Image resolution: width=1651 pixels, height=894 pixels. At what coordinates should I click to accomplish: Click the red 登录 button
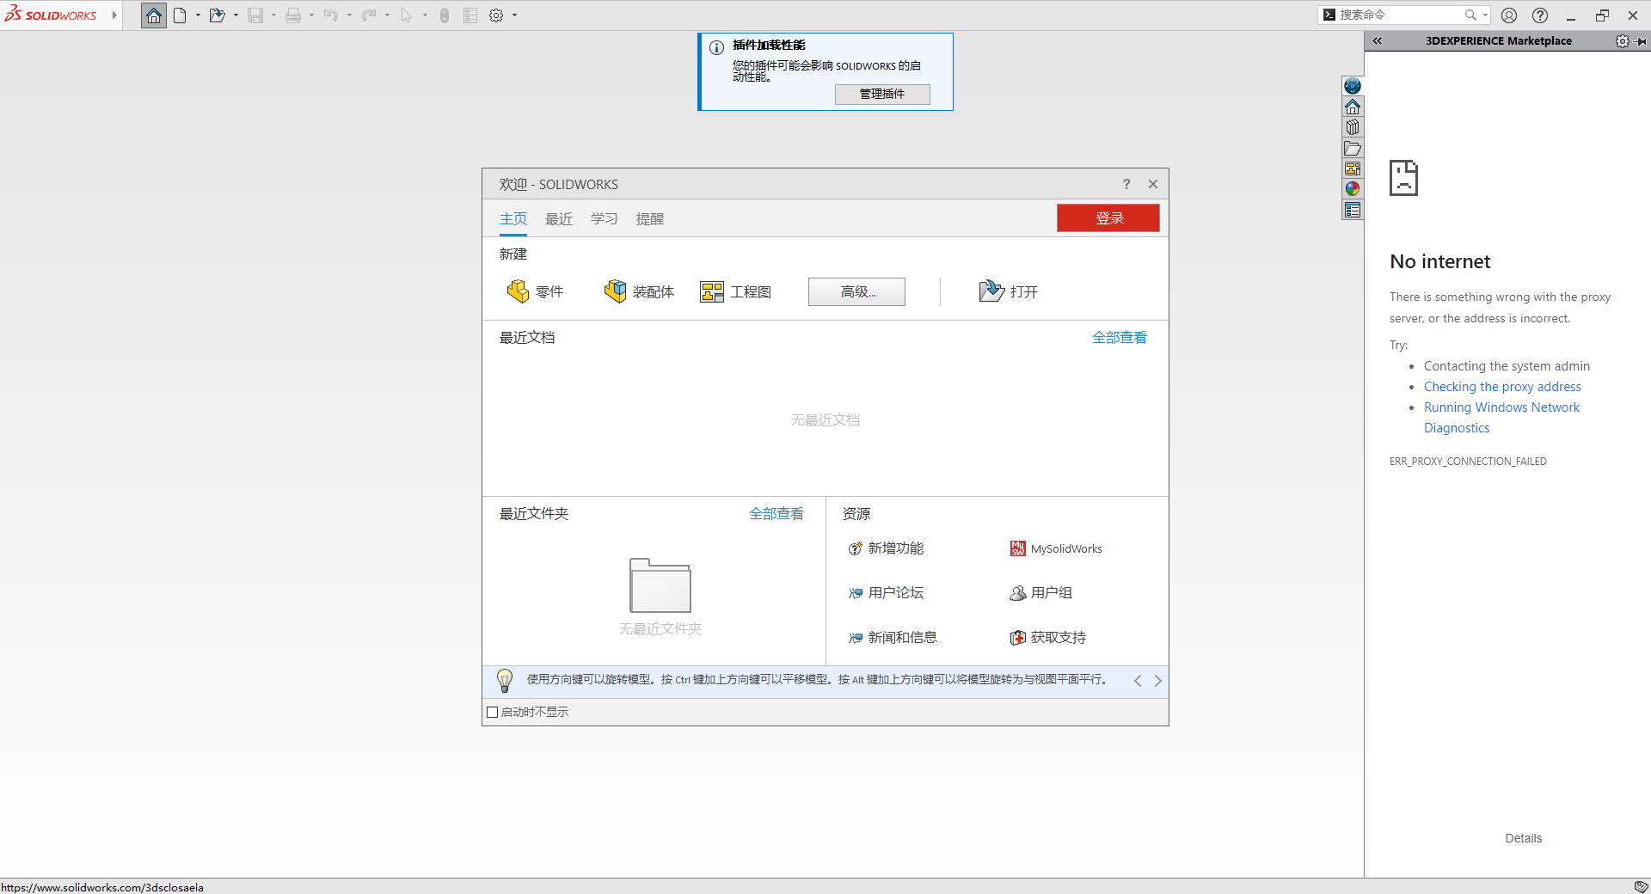click(x=1108, y=217)
